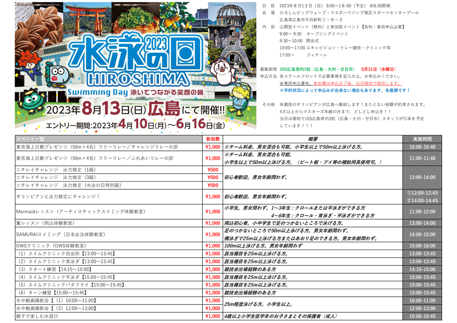Click the blue fish mascot character
Image resolution: width=457 pixels, height=323 pixels.
[x=59, y=75]
